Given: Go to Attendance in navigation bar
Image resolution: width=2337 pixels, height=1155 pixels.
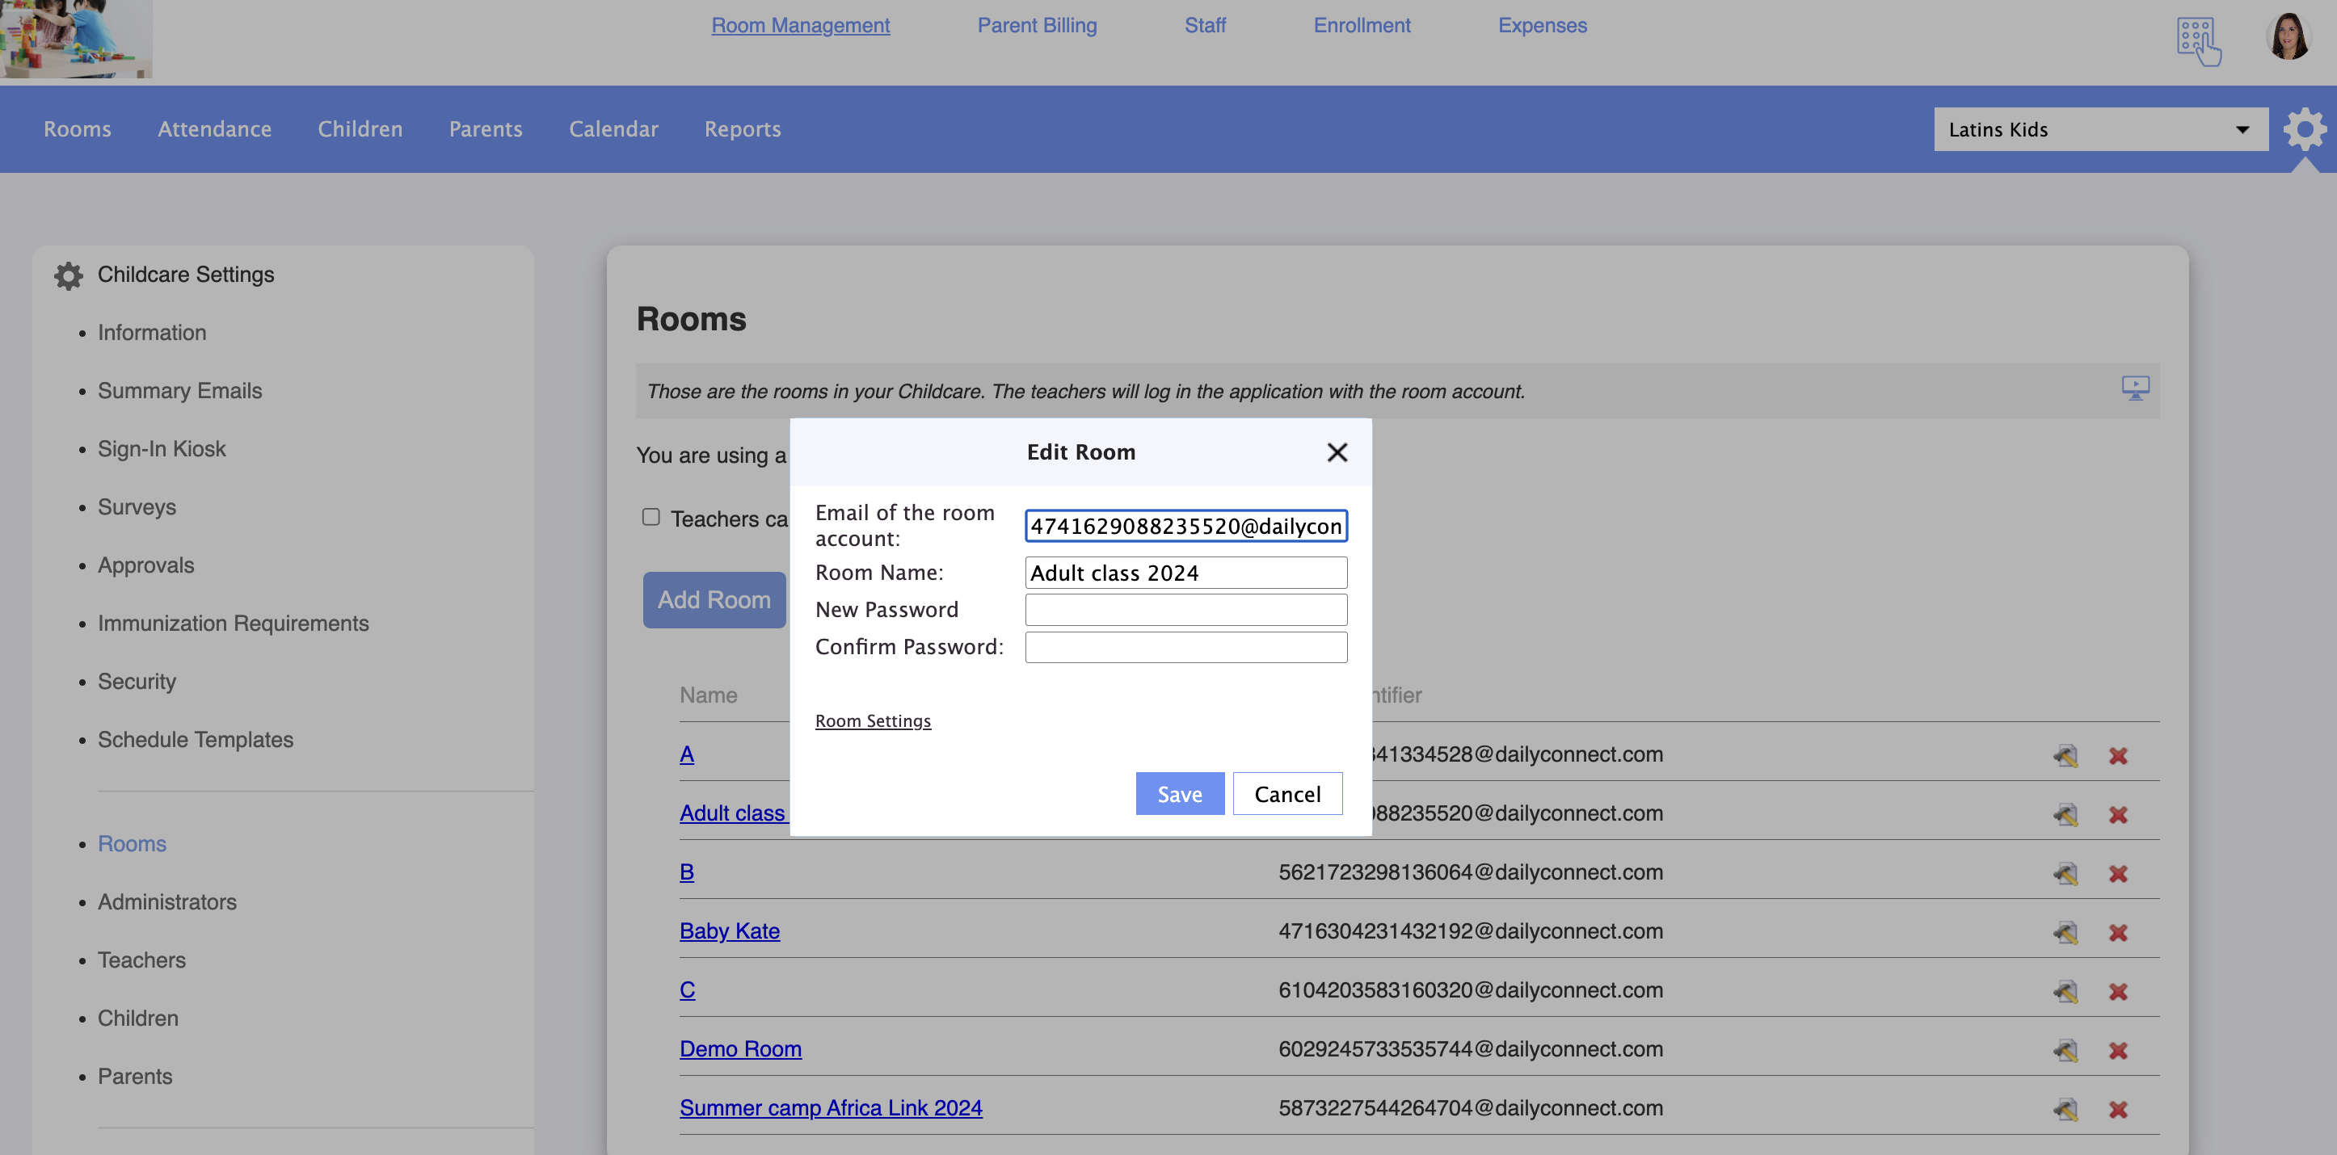Looking at the screenshot, I should click(x=214, y=130).
